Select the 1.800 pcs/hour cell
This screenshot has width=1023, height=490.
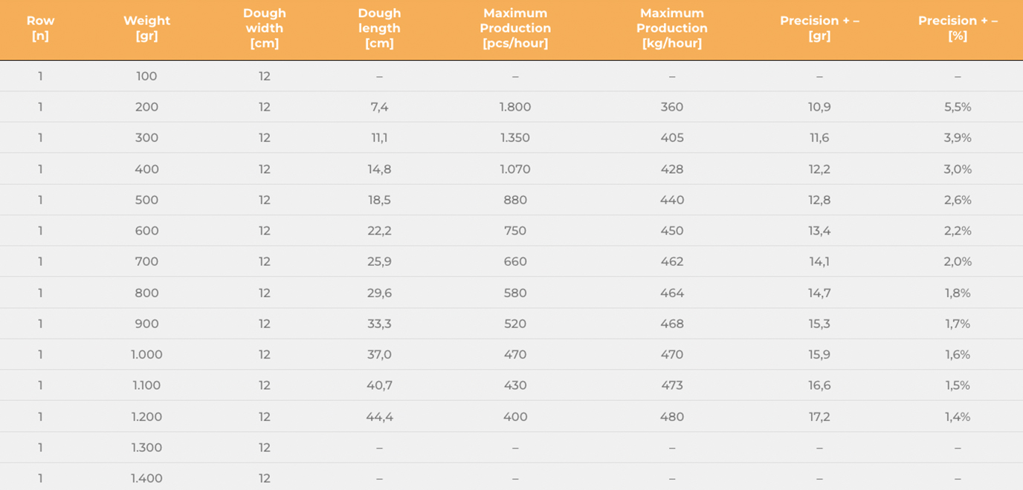coord(515,107)
